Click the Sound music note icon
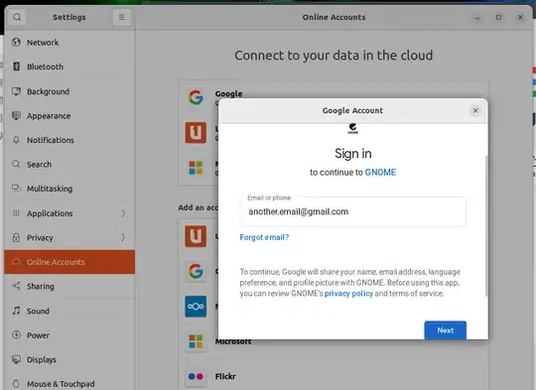Viewport: 536px width, 390px height. 16,311
